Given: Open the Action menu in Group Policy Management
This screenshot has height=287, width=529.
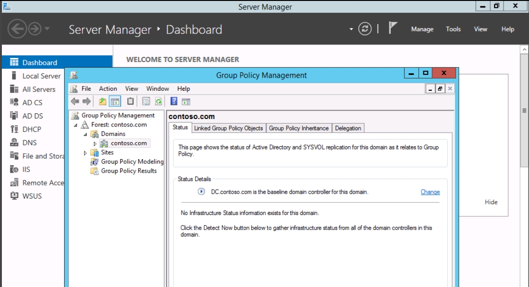Looking at the screenshot, I should [108, 88].
